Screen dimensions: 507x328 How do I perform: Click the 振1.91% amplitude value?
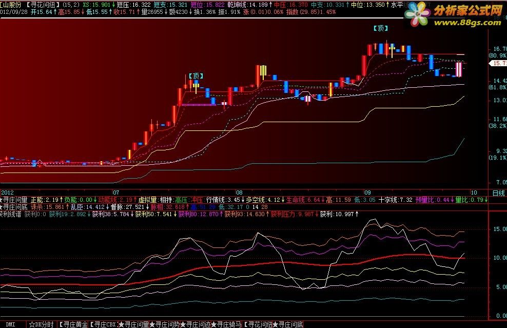point(229,12)
